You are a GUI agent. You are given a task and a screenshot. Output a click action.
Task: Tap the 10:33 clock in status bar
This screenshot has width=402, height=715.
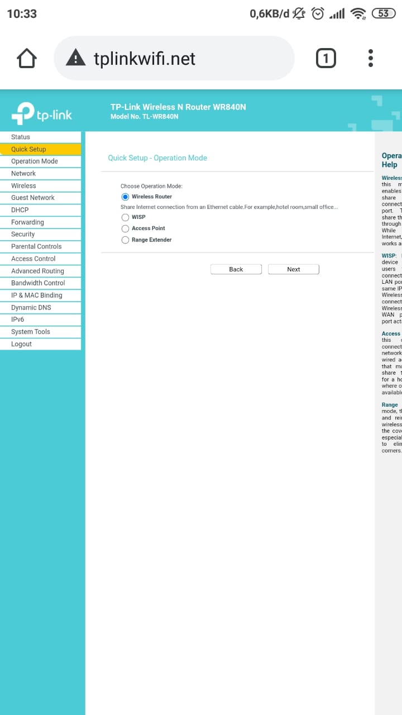click(22, 14)
